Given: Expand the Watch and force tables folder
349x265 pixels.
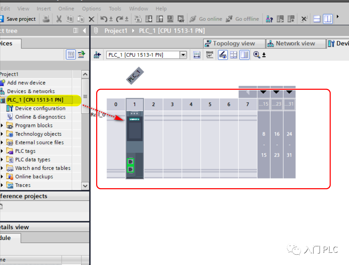Looking at the screenshot, I should tap(2, 168).
